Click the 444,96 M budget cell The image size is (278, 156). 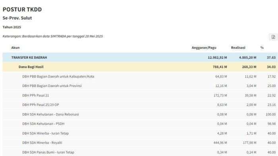(220, 143)
